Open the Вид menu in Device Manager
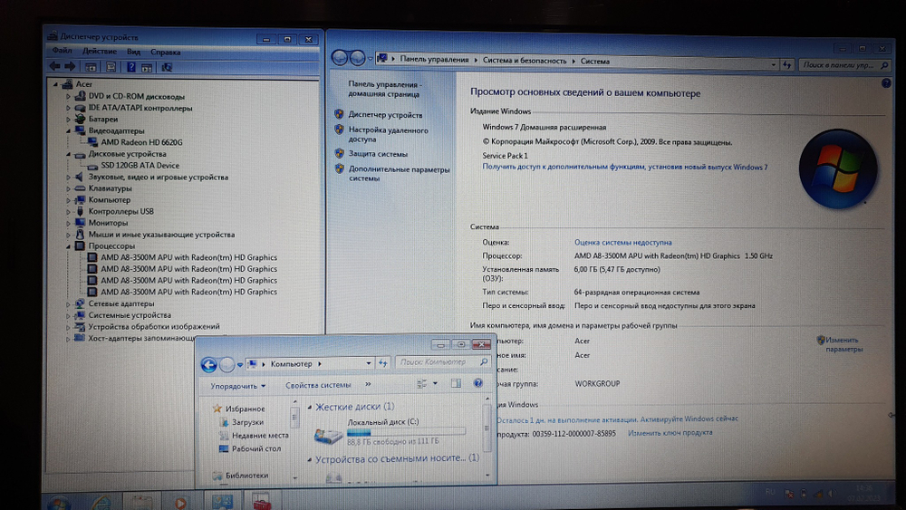The image size is (906, 510). click(x=133, y=52)
